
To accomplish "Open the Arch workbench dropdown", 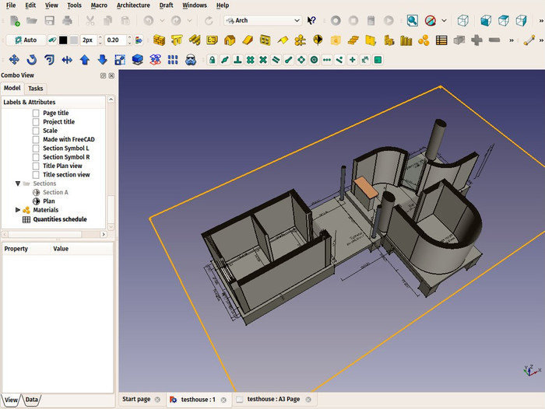I will 262,20.
